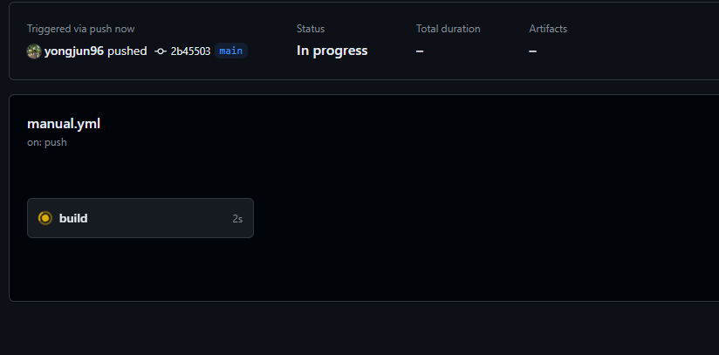Screen dimensions: 719x355
Task: Click the In progress status text
Action: point(332,51)
